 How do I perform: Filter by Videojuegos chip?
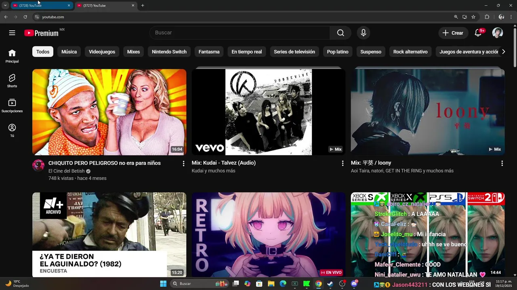(102, 52)
